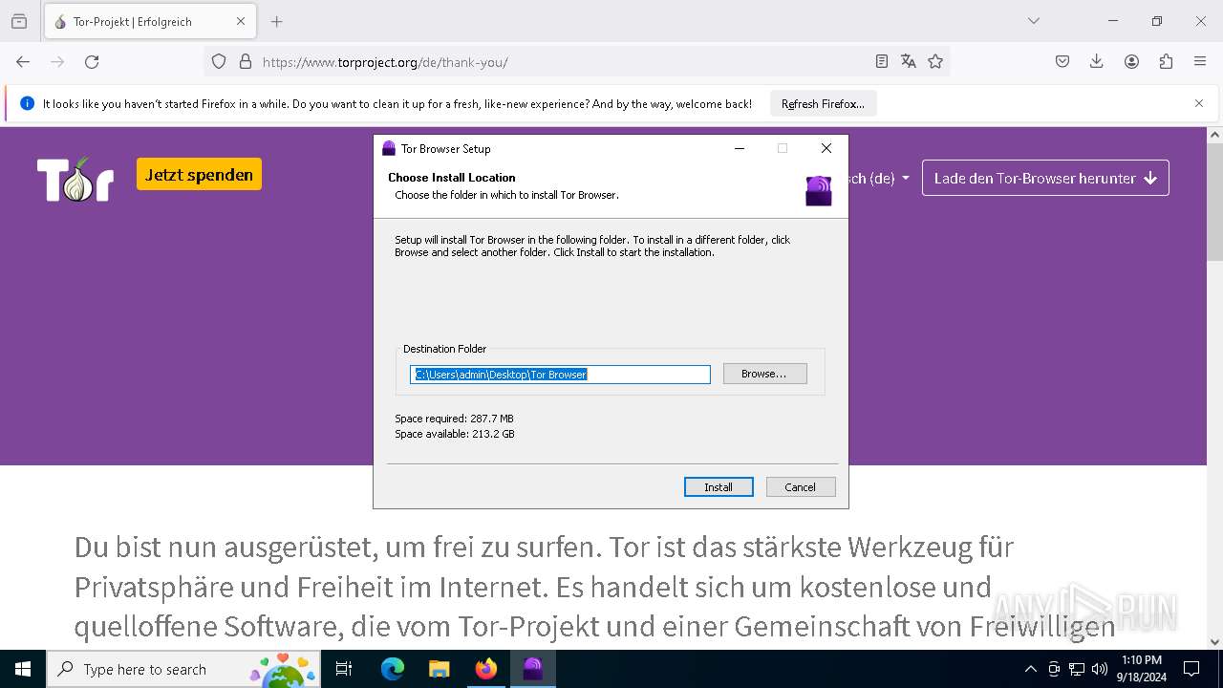Open the extensions puzzle icon
The width and height of the screenshot is (1223, 688).
tap(1166, 62)
